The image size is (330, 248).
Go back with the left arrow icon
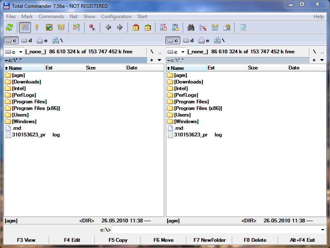point(108,27)
